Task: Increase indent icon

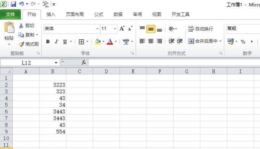Action: pos(180,41)
